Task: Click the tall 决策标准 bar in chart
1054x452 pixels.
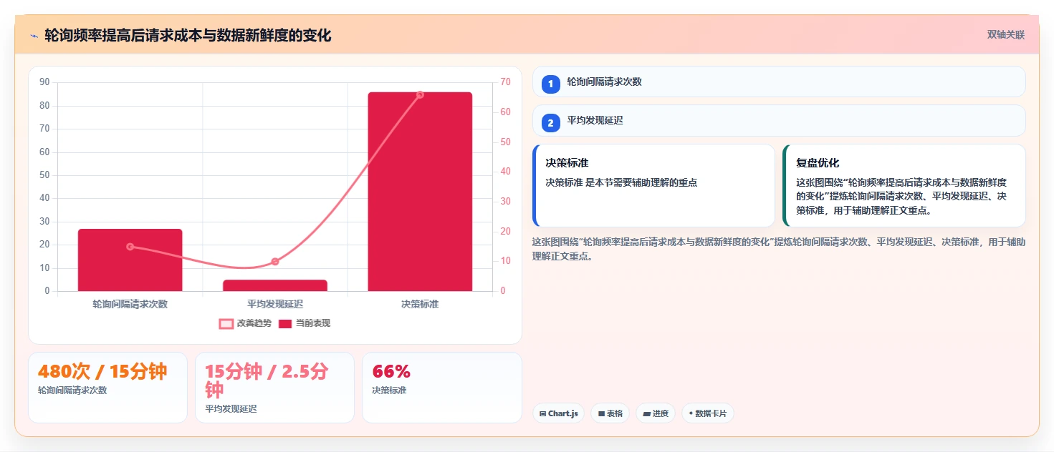Action: point(420,192)
